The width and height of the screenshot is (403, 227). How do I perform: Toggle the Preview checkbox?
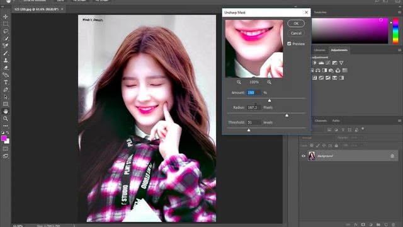click(x=289, y=44)
